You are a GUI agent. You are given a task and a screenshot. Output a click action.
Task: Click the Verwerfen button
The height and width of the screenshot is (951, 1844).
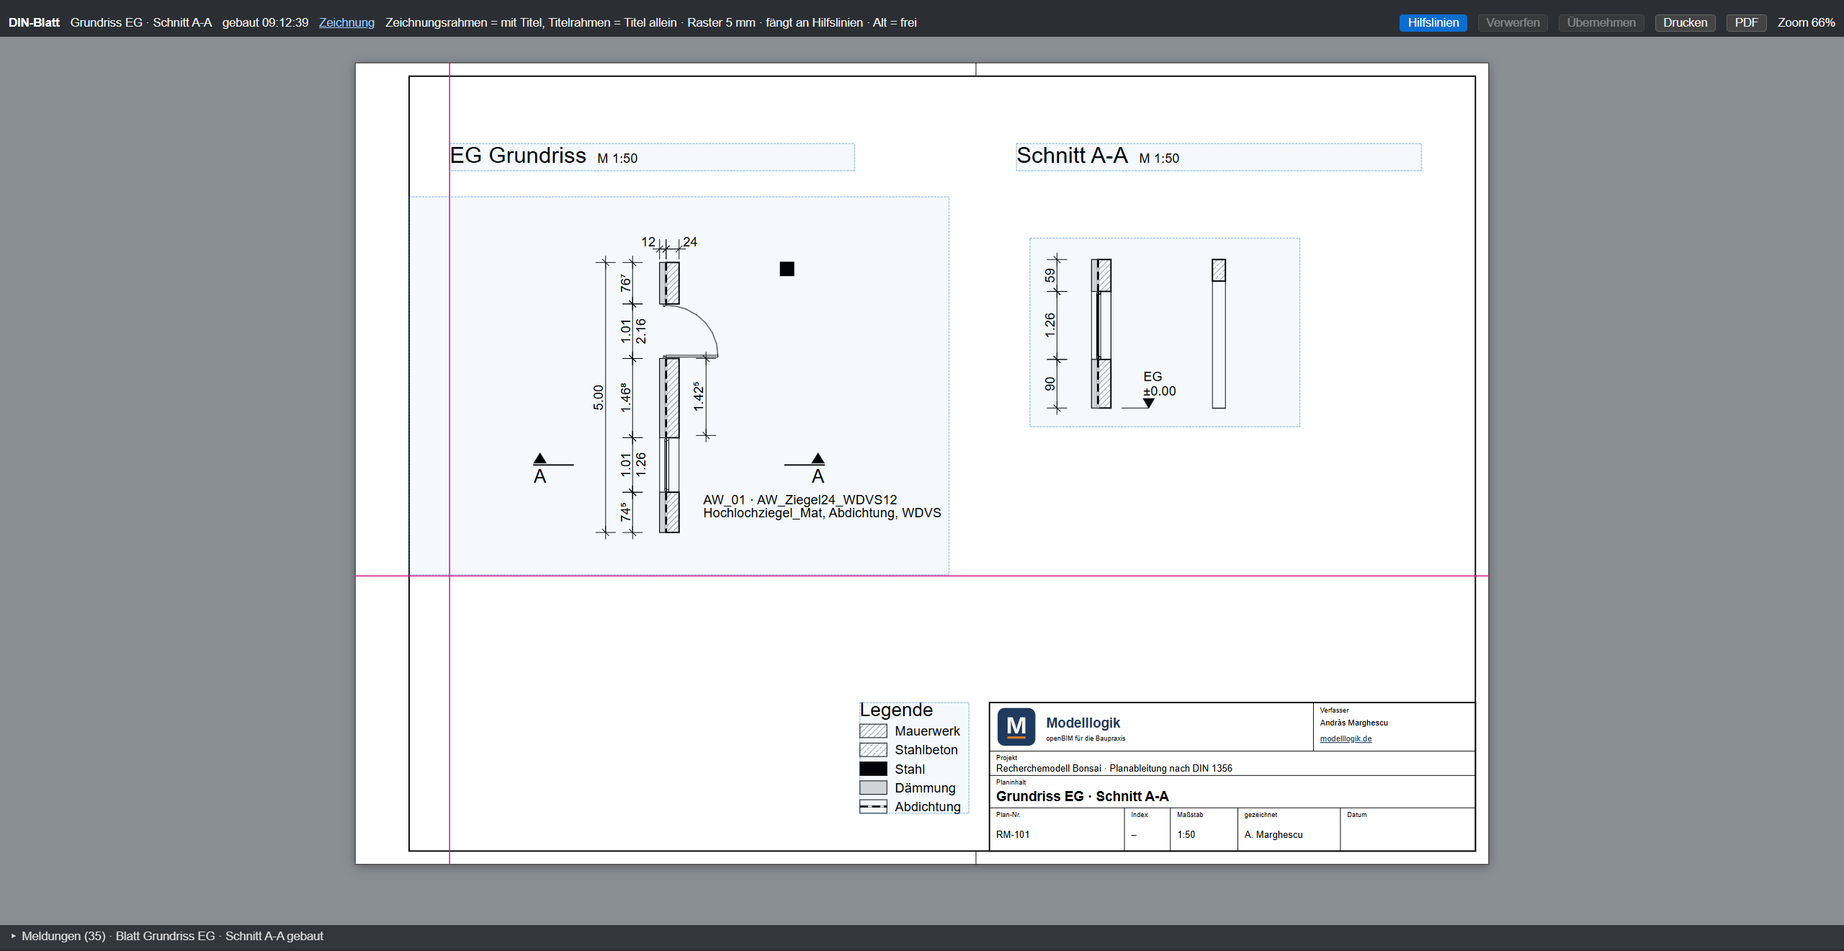click(1512, 22)
